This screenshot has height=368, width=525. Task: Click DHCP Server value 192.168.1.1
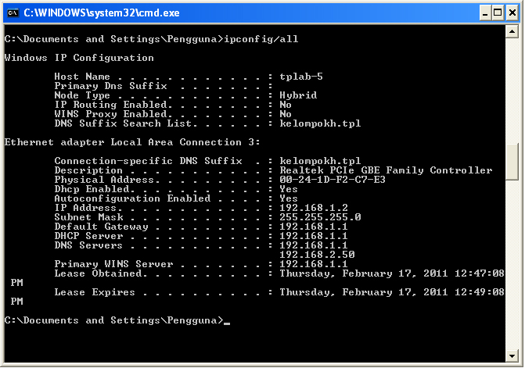[x=314, y=236]
